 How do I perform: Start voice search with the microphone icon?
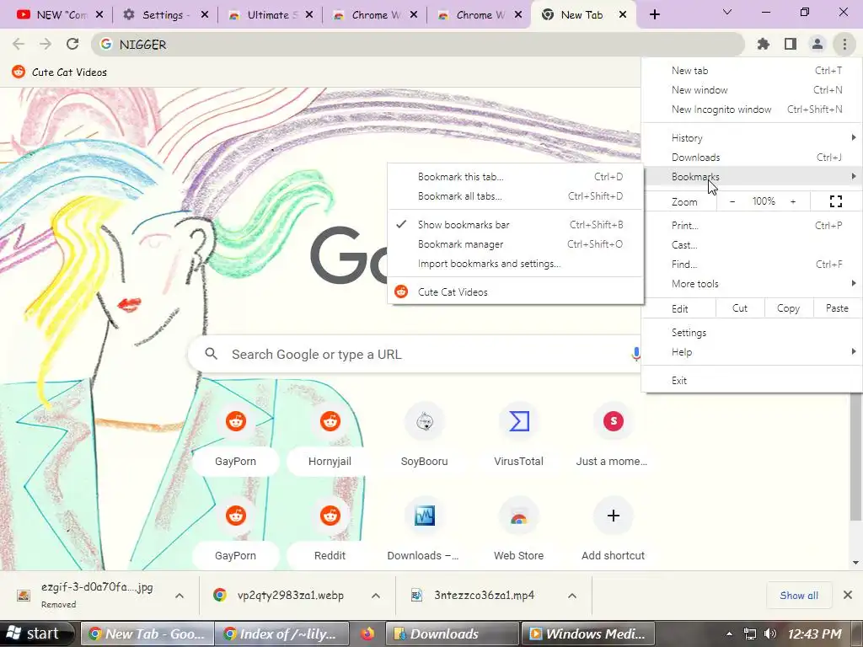click(x=635, y=354)
